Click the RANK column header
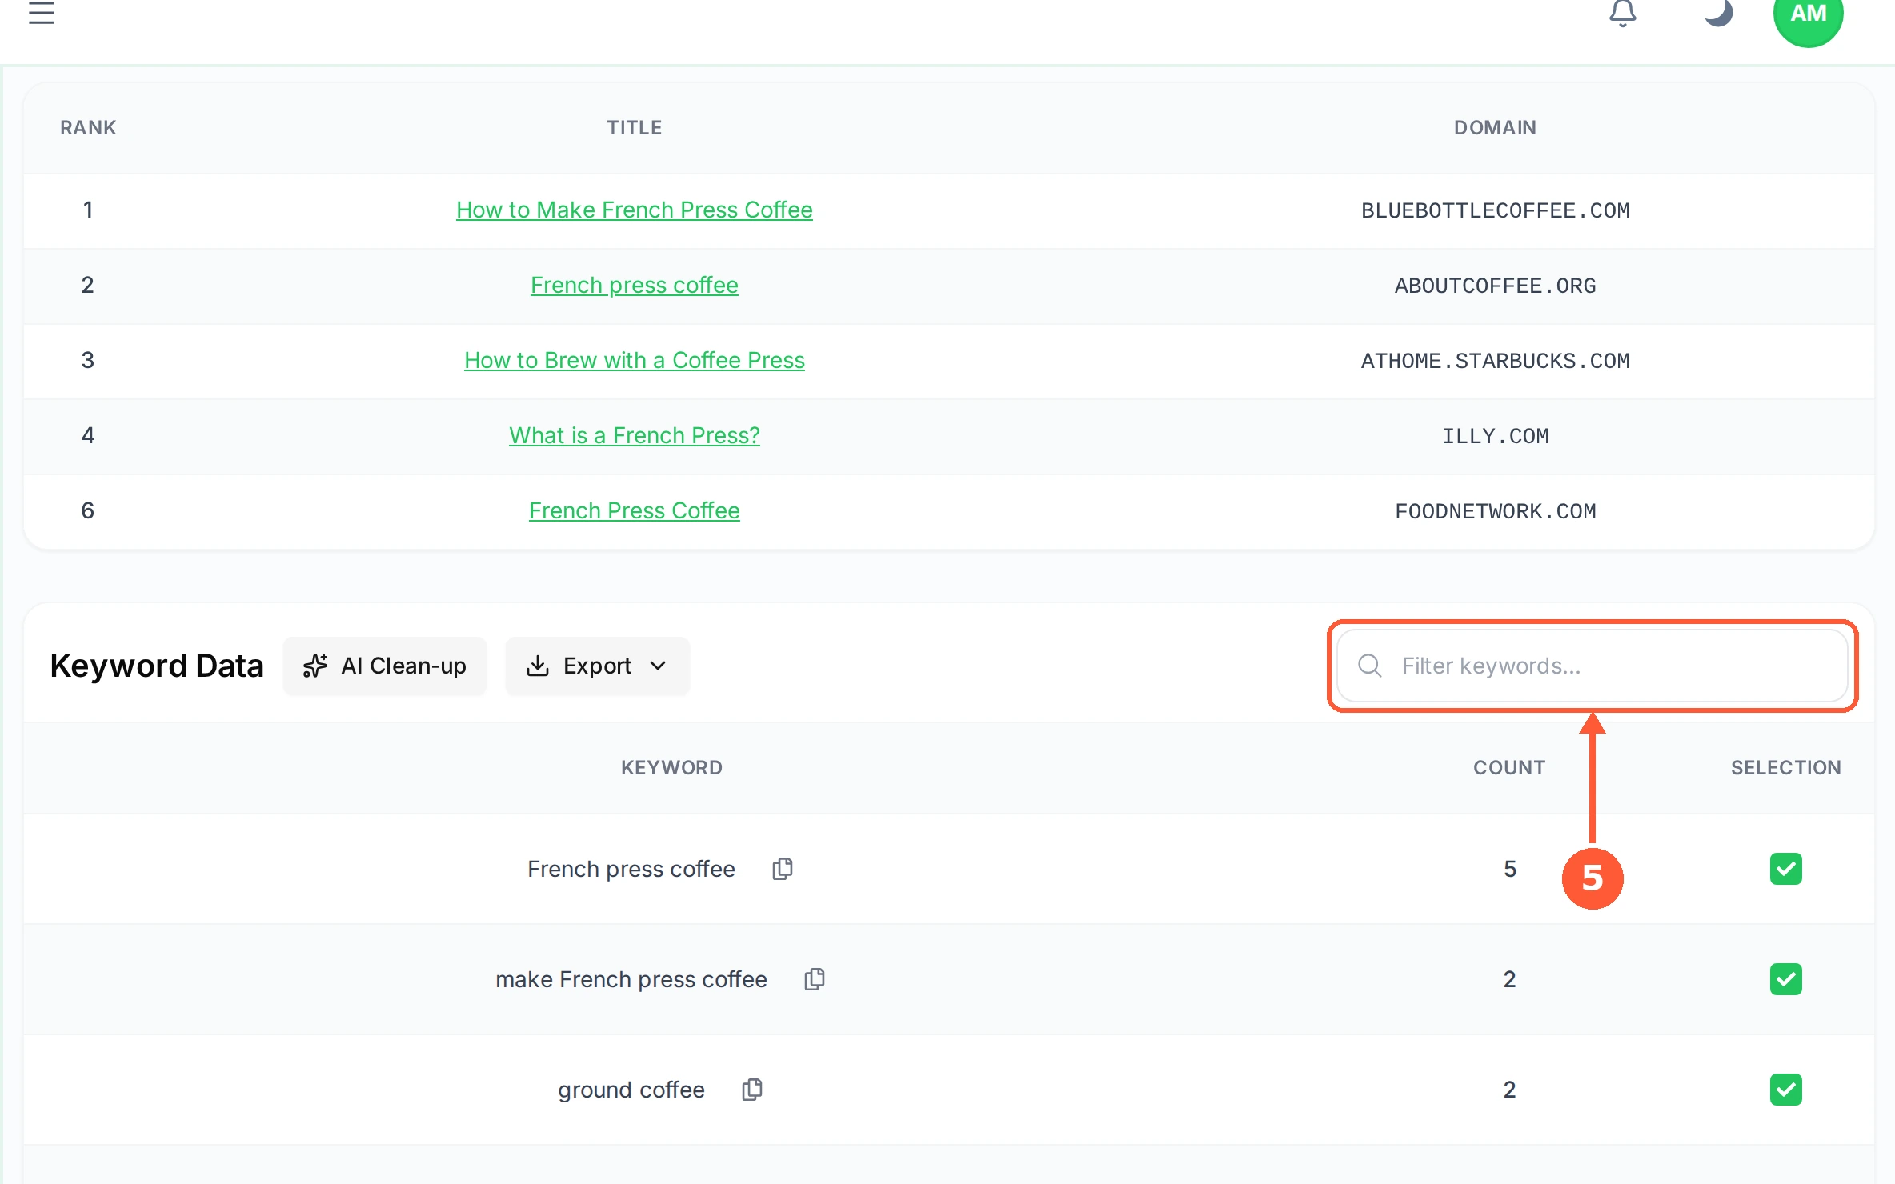Screen dimensions: 1895x1184 pos(88,128)
